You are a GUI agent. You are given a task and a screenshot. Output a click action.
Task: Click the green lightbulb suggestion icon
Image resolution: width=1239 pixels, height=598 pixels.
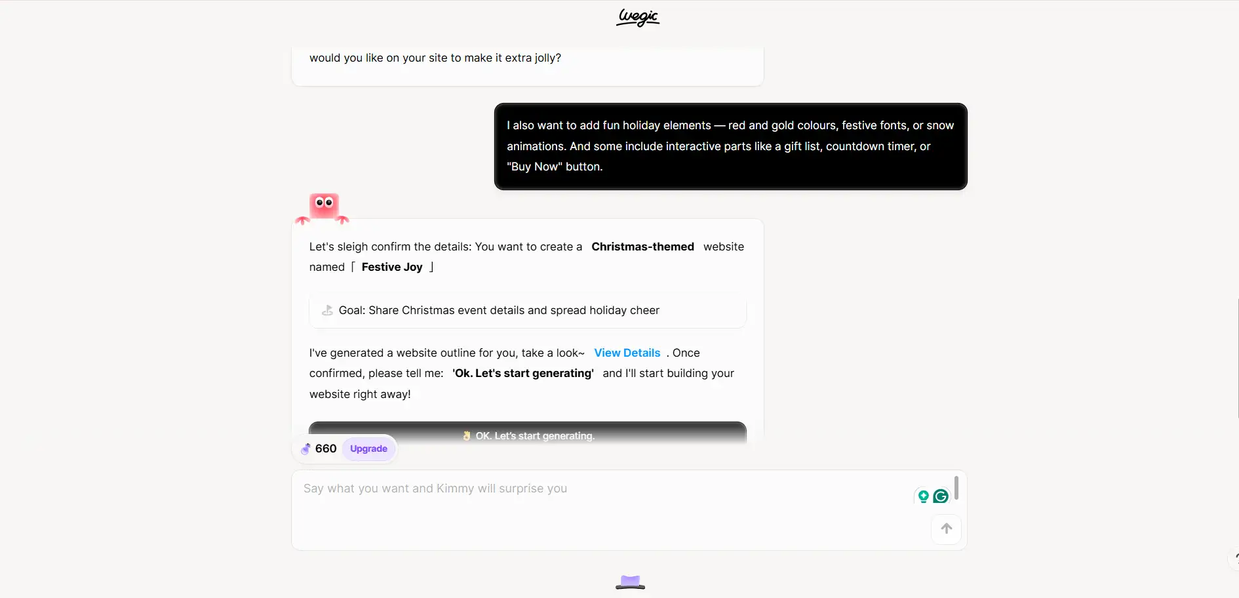923,496
